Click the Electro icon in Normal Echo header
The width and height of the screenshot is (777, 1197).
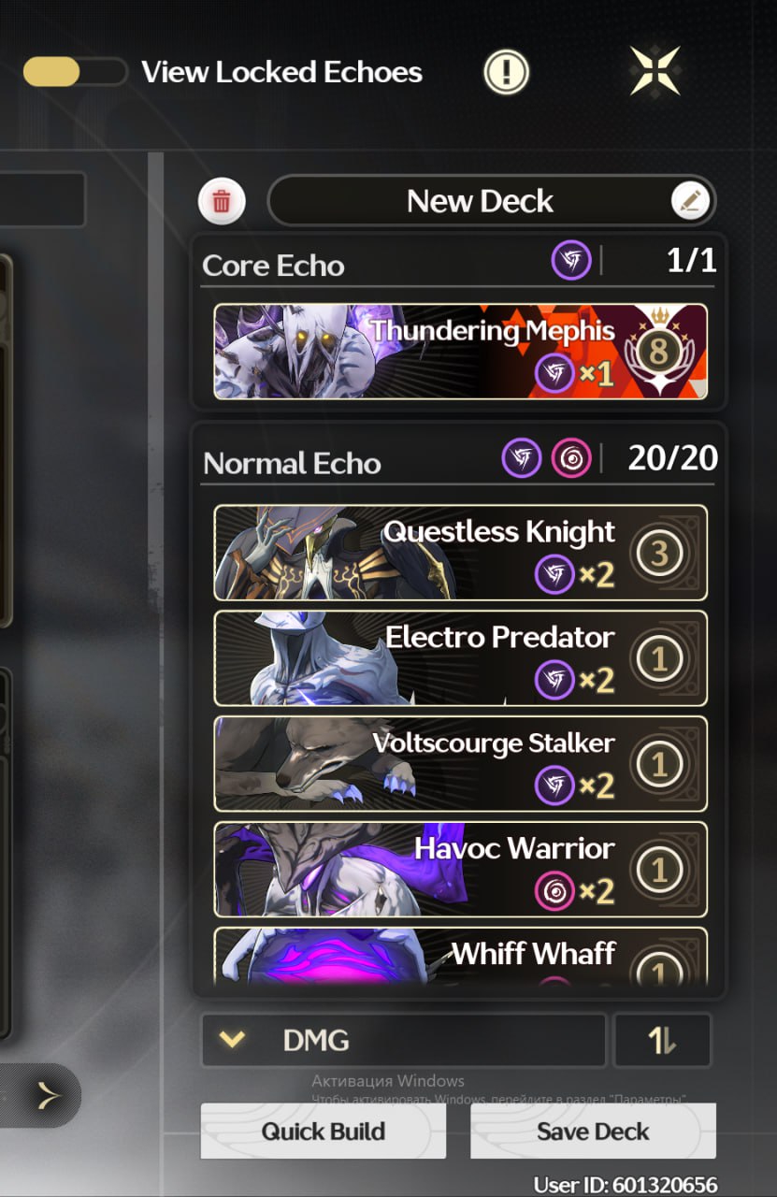click(521, 458)
